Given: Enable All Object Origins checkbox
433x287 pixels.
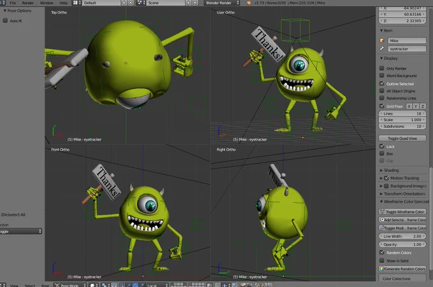Looking at the screenshot, I should pyautogui.click(x=382, y=91).
